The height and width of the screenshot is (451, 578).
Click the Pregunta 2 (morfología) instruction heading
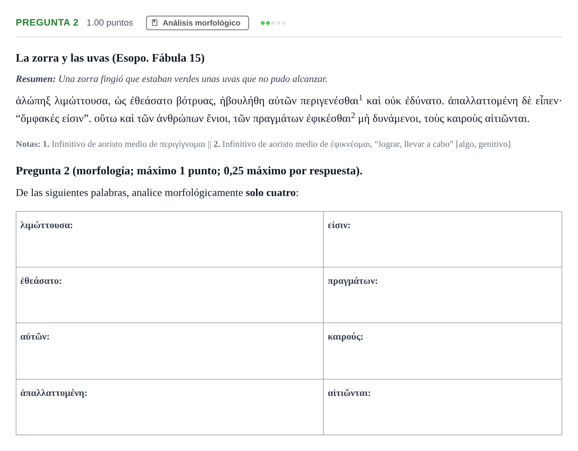pyautogui.click(x=189, y=171)
